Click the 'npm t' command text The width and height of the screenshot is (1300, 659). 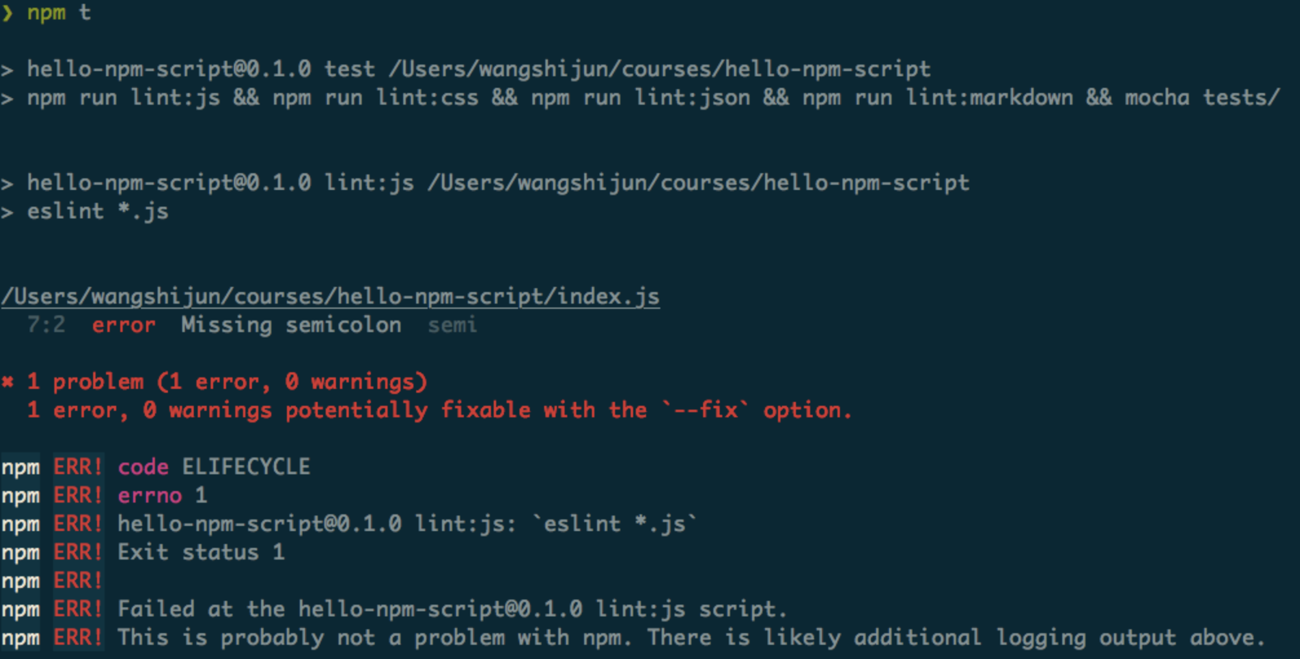click(59, 13)
